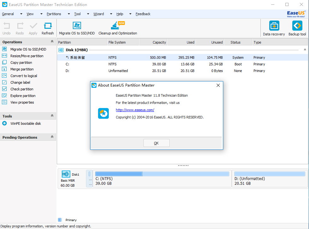
Task: Click the Primary legend color swatch
Action: pyautogui.click(x=60, y=220)
